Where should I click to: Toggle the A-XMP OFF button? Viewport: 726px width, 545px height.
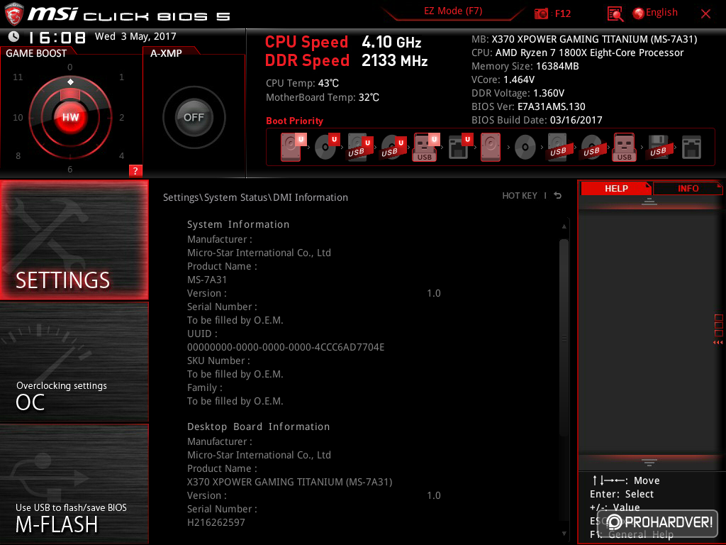(194, 117)
